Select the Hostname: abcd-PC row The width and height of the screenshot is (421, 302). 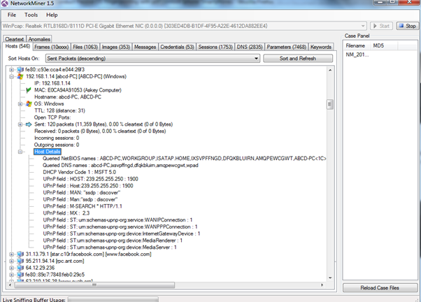pyautogui.click(x=68, y=97)
